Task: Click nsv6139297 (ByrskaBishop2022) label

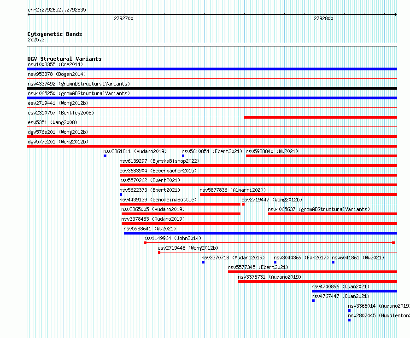Action: click(159, 161)
